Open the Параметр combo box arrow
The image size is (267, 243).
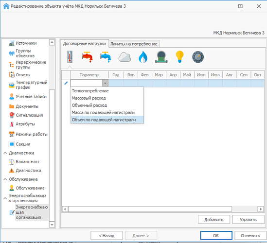coord(105,83)
